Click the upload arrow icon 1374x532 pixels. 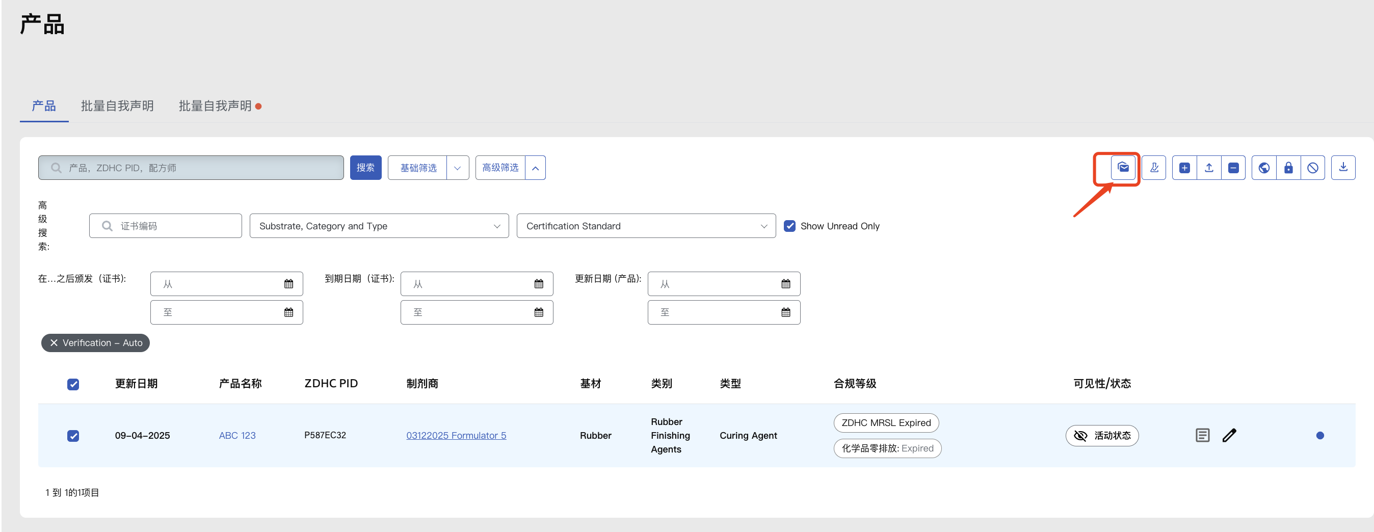pyautogui.click(x=1209, y=168)
